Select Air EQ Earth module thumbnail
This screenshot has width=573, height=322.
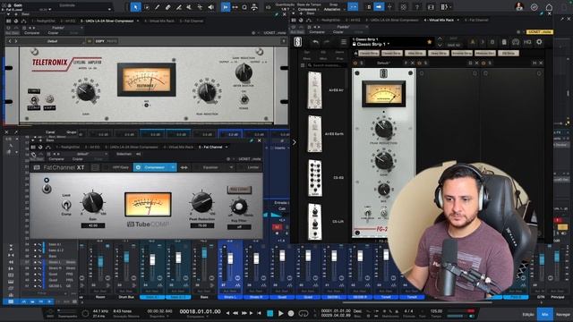pyautogui.click(x=314, y=134)
